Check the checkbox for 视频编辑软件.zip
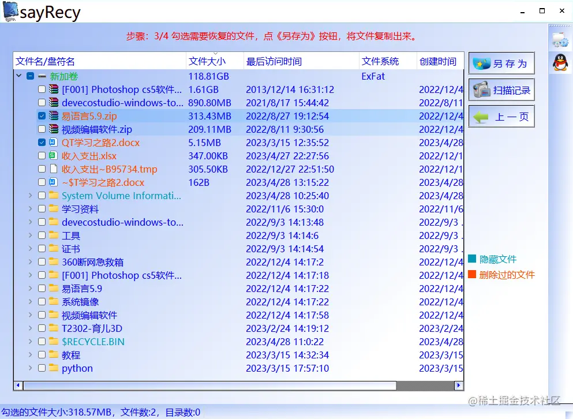This screenshot has height=419, width=573. coord(41,129)
